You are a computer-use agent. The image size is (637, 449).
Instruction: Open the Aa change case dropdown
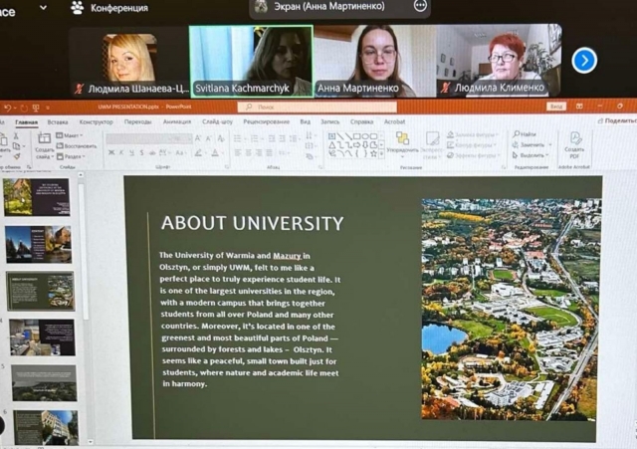[x=181, y=152]
